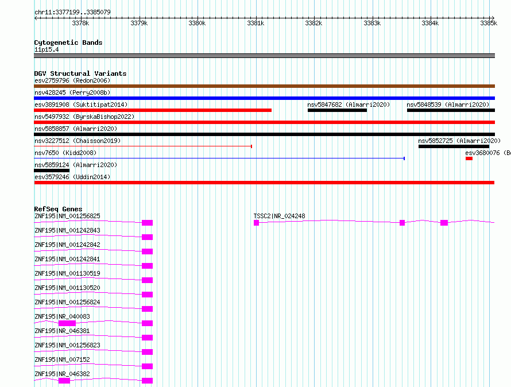Click the ZNF195|NM_001242841 transcript label
Image resolution: width=511 pixels, height=387 pixels.
pyautogui.click(x=67, y=259)
